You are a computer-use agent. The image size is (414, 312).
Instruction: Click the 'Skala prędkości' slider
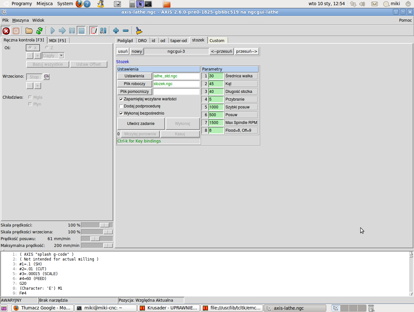click(x=97, y=225)
